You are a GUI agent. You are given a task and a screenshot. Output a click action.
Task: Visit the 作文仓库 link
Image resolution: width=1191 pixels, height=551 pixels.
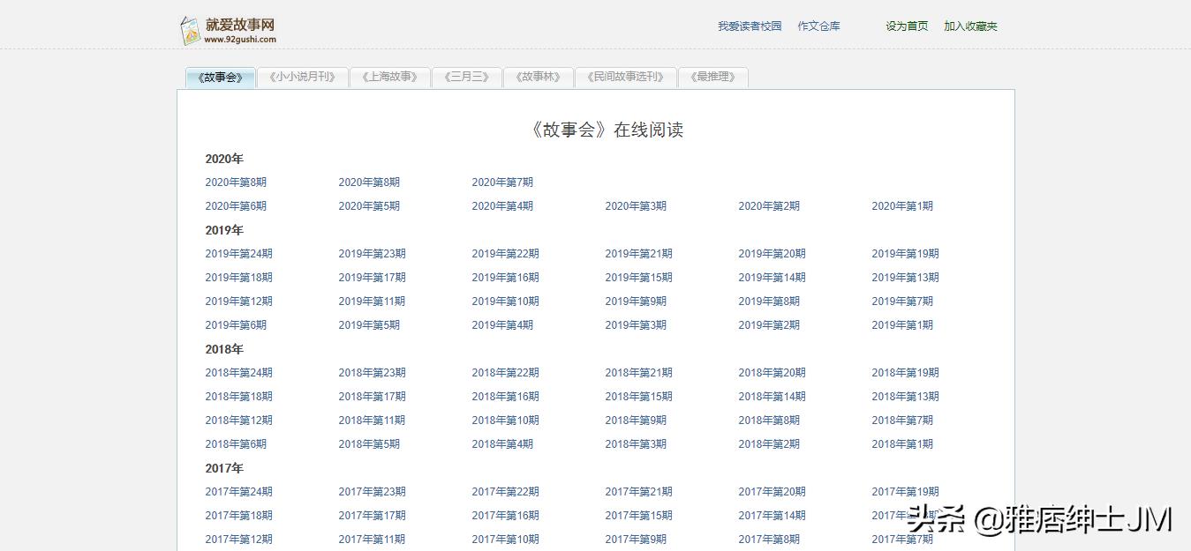pos(818,26)
